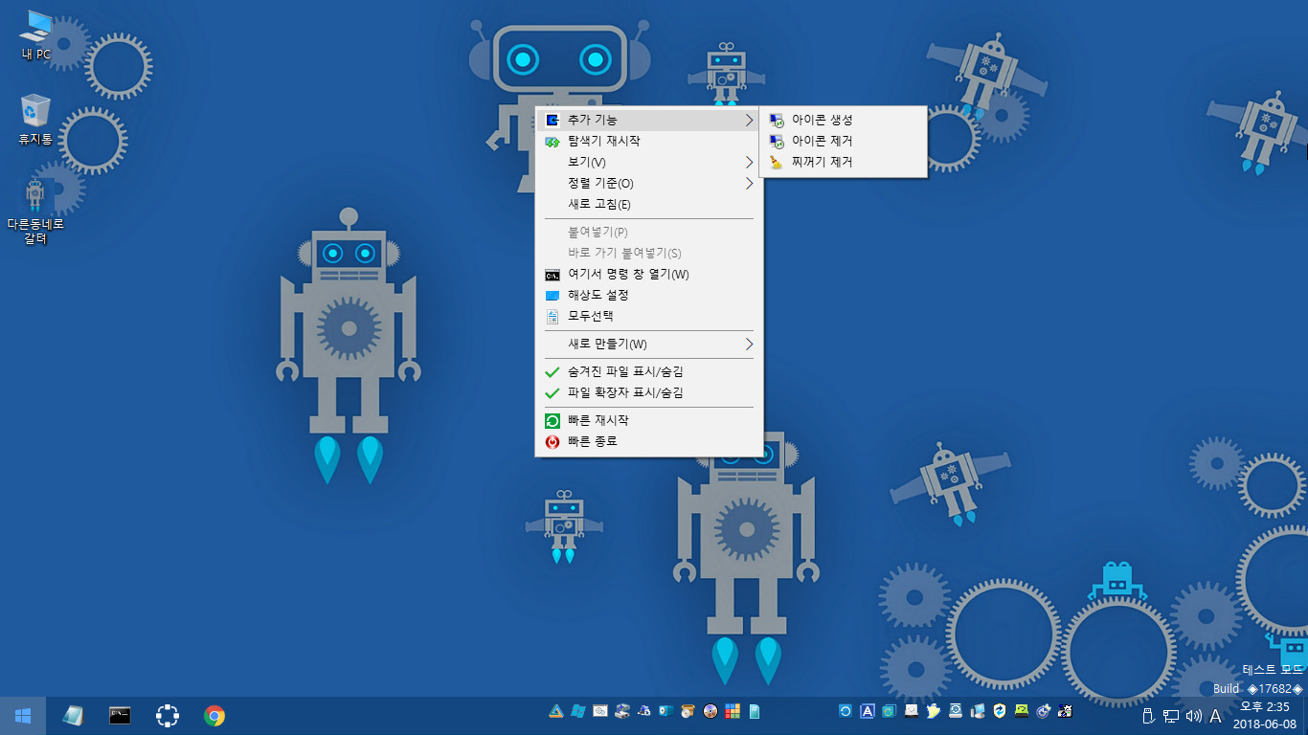Click the blue gear clock taskbar icon
This screenshot has height=735, width=1308.
(x=1043, y=711)
